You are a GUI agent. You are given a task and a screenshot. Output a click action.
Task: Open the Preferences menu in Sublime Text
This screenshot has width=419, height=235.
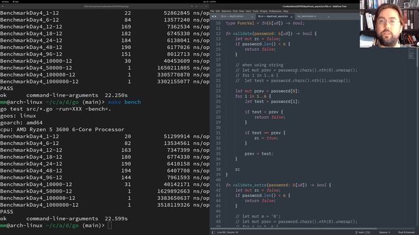275,11
